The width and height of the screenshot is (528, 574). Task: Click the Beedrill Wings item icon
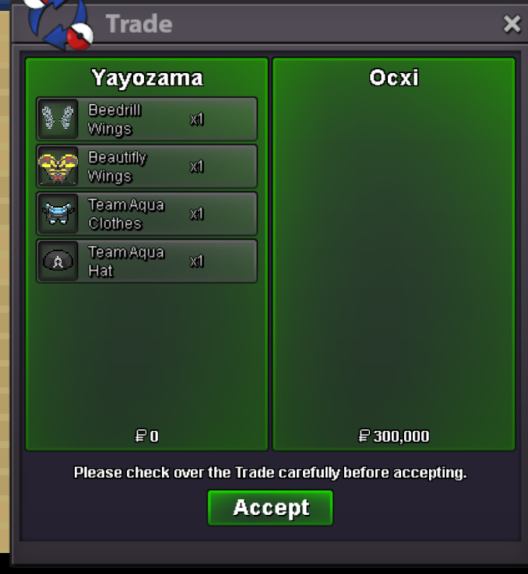(58, 118)
